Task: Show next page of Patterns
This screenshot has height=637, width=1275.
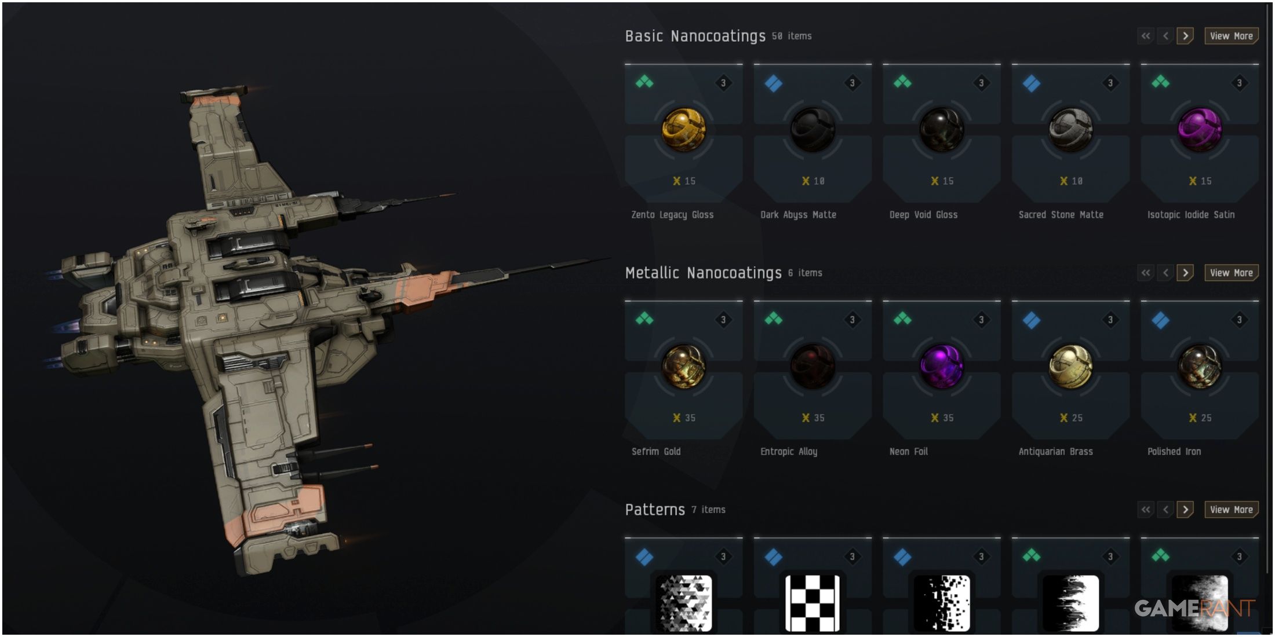Action: point(1185,510)
